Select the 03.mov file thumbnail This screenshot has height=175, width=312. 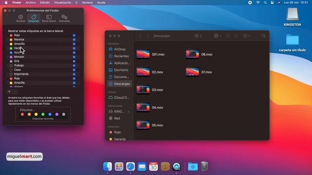click(143, 89)
